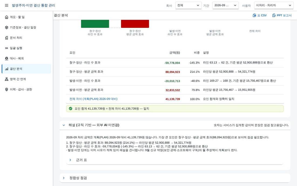Viewport: 297px width, 186px height.
Task: Open the 회사 dropdown showing 전체
Action: (188, 5)
